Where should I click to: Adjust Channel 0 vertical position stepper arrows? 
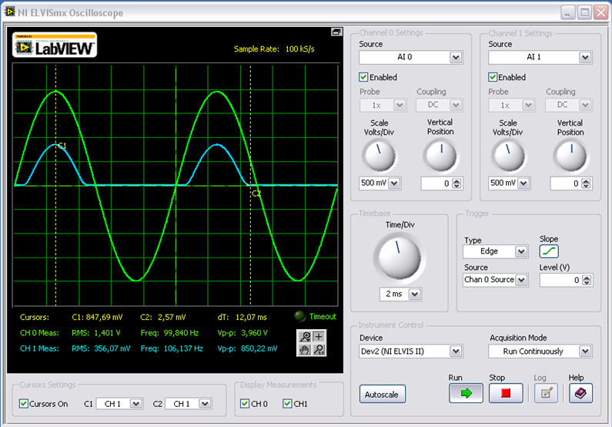tap(456, 183)
